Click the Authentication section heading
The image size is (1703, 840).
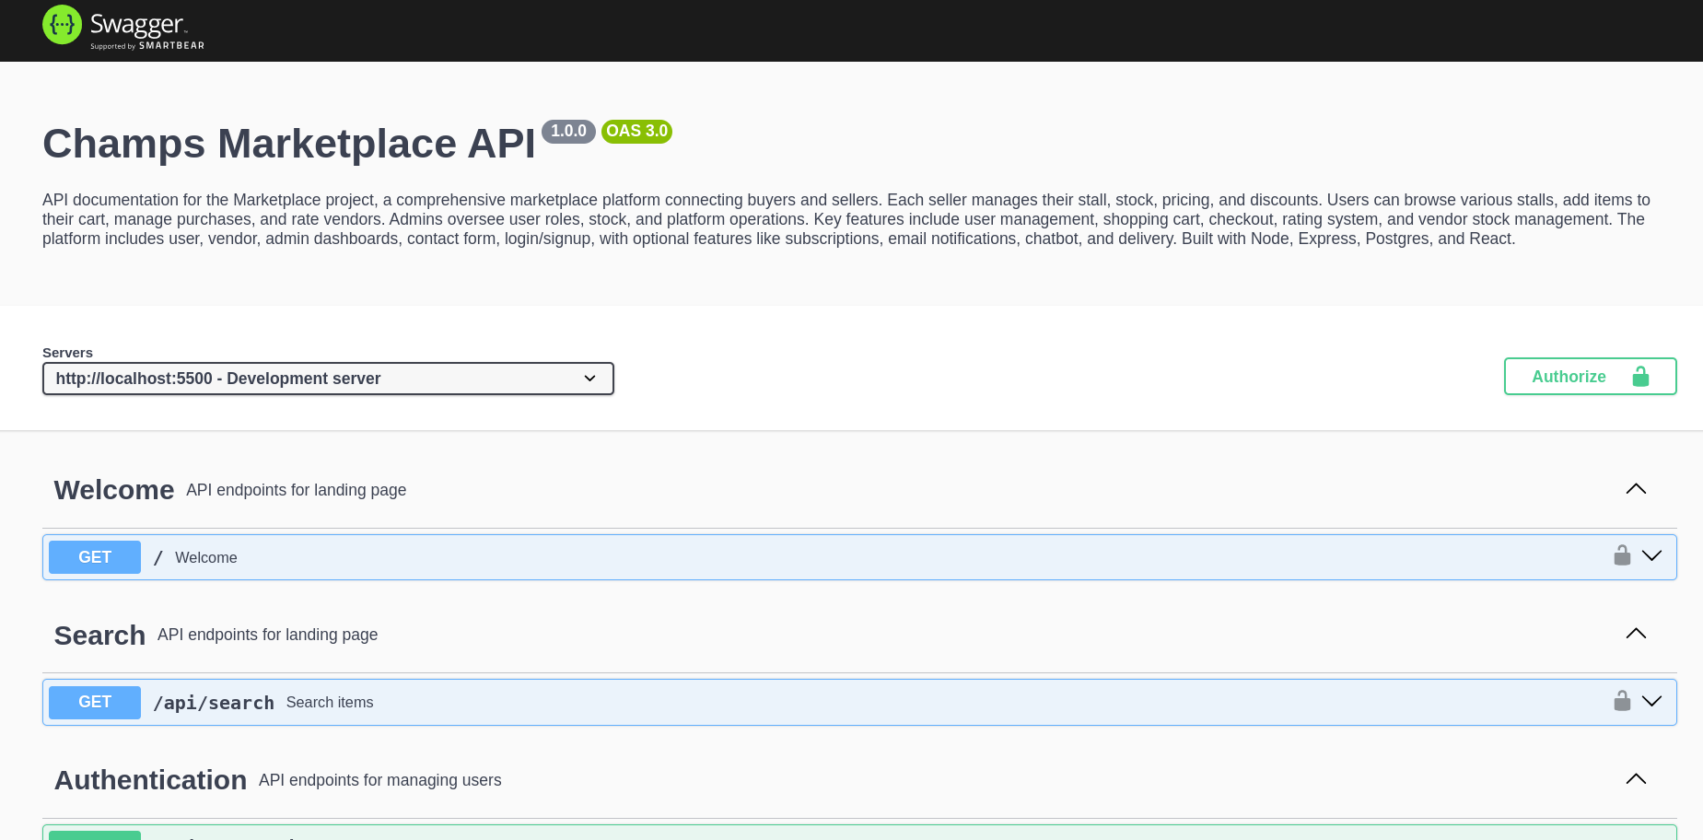150,780
